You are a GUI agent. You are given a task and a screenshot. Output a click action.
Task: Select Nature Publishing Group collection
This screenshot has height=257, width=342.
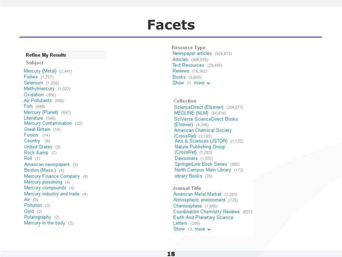coord(200,150)
